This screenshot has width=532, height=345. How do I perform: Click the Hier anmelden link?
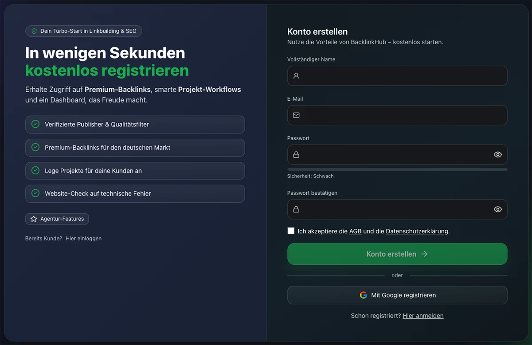click(423, 316)
